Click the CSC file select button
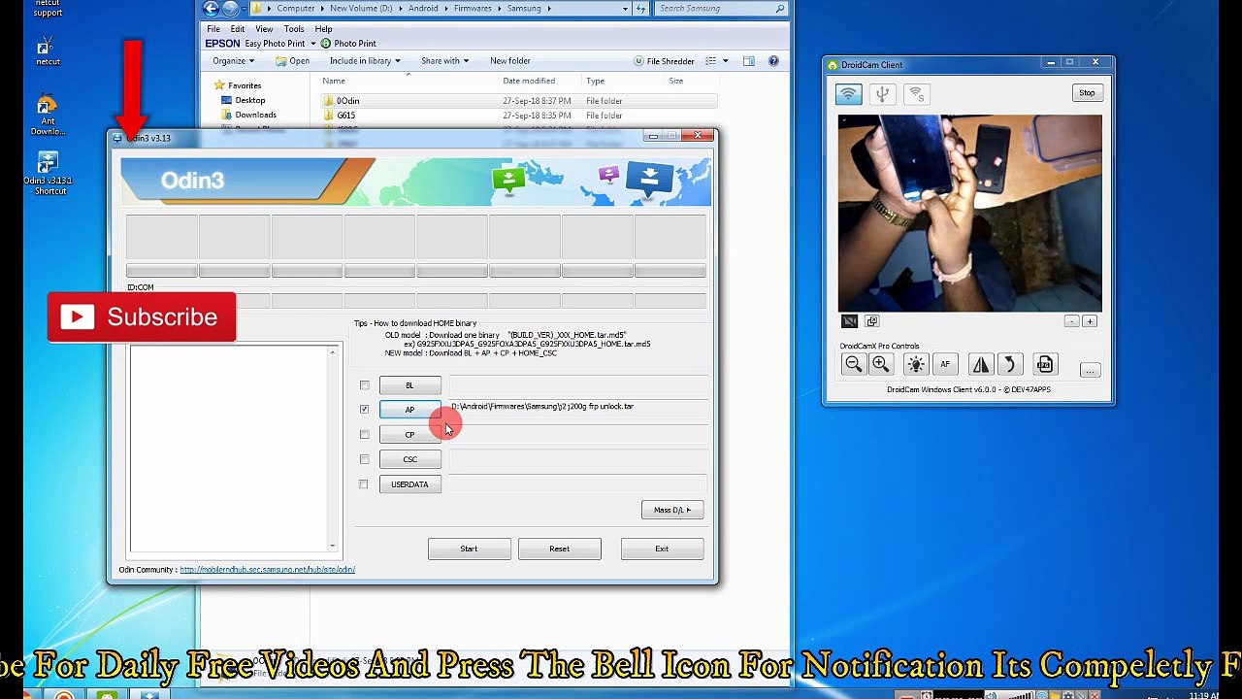The height and width of the screenshot is (699, 1242). (x=409, y=459)
